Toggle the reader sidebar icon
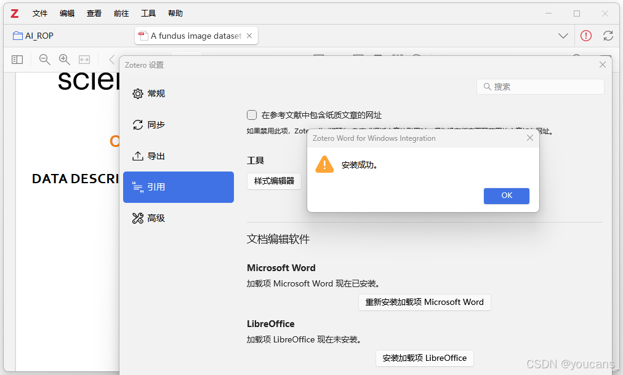The image size is (623, 375). tap(17, 60)
